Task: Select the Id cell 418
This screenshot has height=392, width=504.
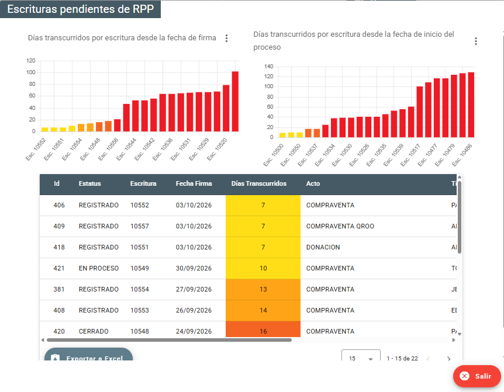Action: pyautogui.click(x=59, y=247)
